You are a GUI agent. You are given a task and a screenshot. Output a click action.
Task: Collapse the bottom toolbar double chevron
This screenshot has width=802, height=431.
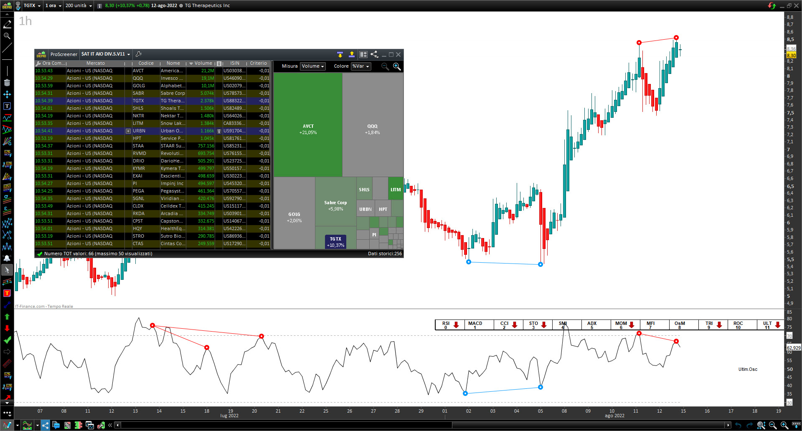(x=110, y=425)
